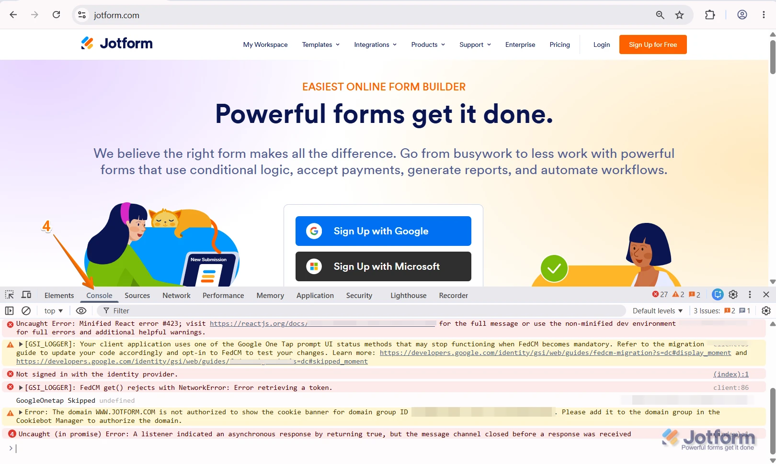776x464 pixels.
Task: Open the Security tab
Action: click(x=359, y=296)
